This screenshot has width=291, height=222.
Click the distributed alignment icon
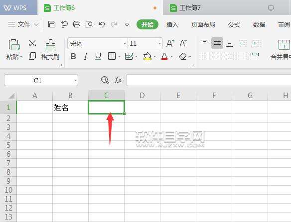[255, 56]
